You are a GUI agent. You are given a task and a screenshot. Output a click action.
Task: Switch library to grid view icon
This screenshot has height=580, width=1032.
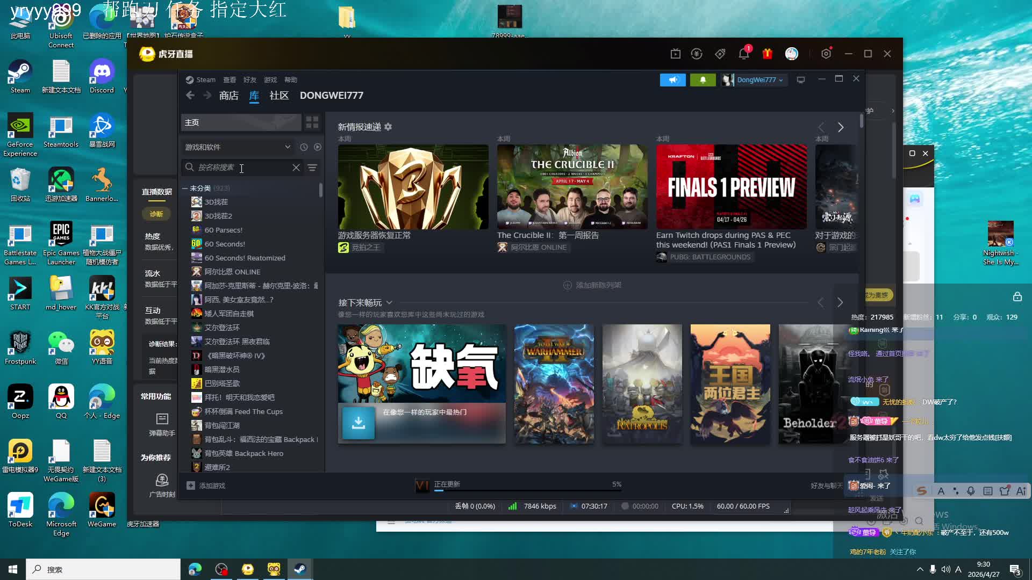point(312,122)
